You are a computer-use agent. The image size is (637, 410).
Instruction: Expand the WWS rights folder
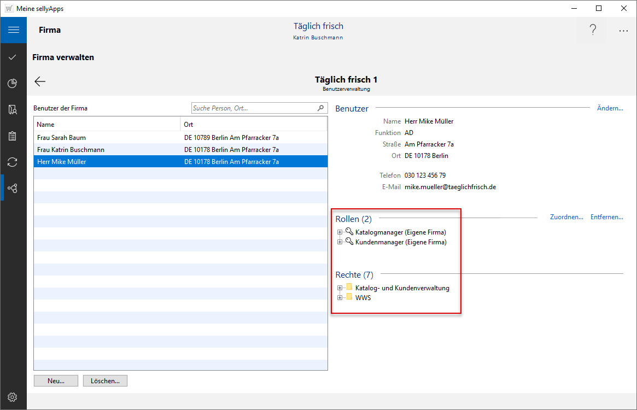340,298
